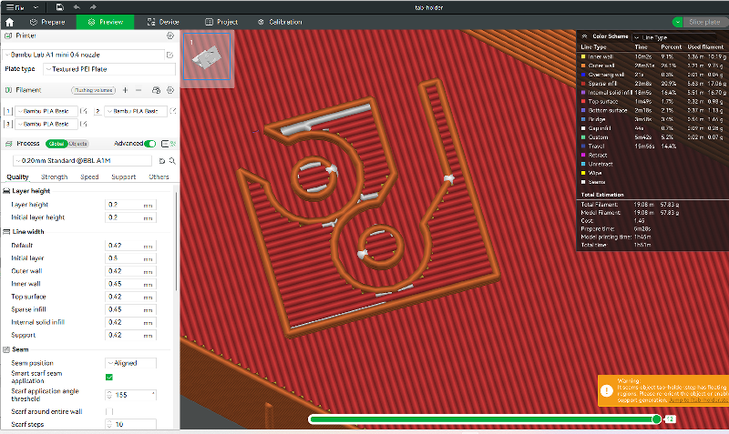This screenshot has height=434, width=729.
Task: Click filament 2 color swatch
Action: coord(98,111)
